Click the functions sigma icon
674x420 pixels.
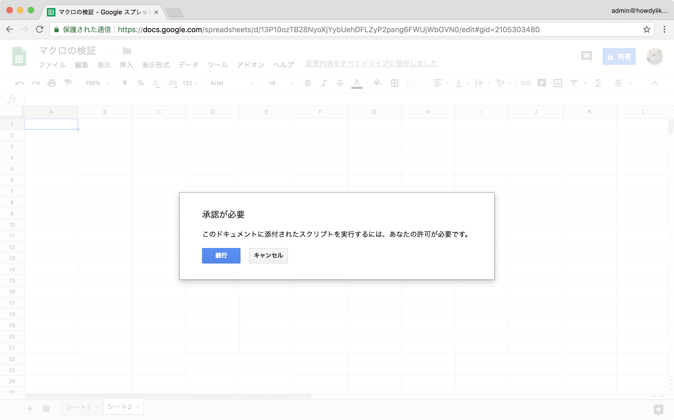point(598,83)
